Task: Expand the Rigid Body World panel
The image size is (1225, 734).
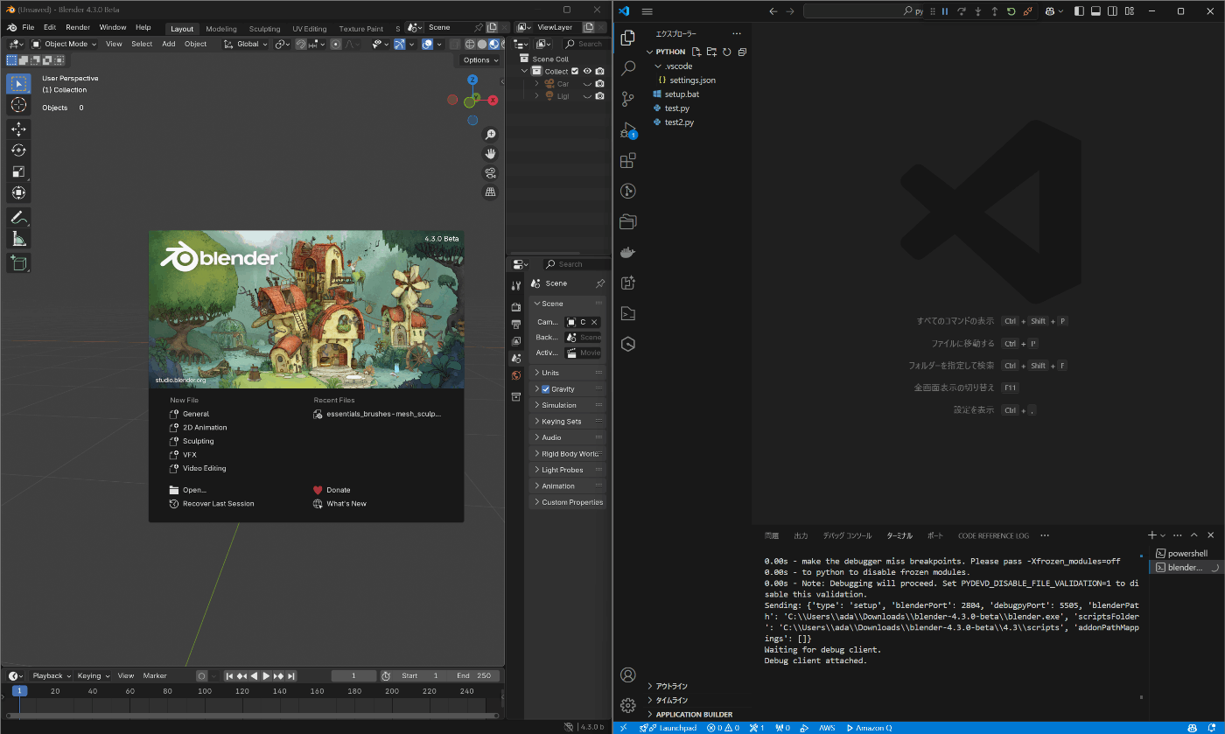Action: 569,454
